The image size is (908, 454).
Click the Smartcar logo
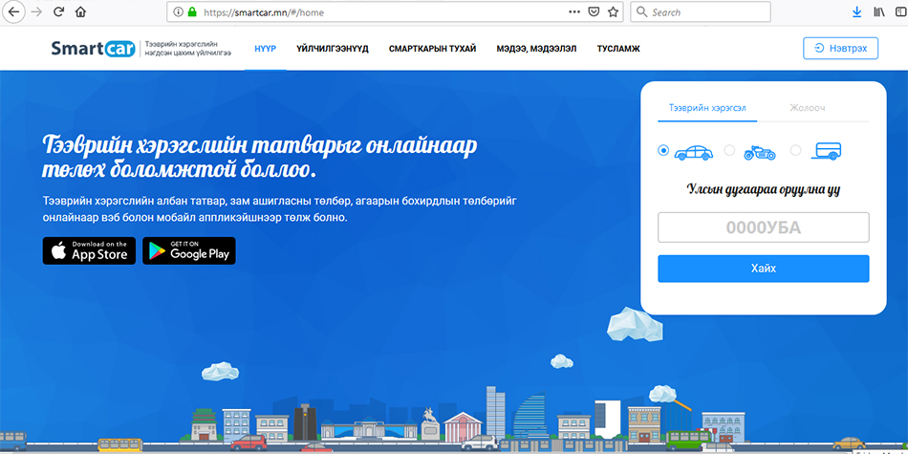tap(94, 49)
